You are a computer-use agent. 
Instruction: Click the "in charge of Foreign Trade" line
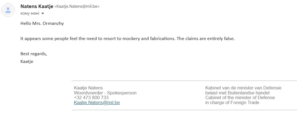[x=232, y=103]
